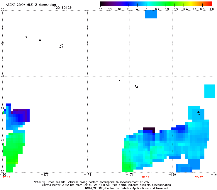Click the blue data block near 30N

151,14
